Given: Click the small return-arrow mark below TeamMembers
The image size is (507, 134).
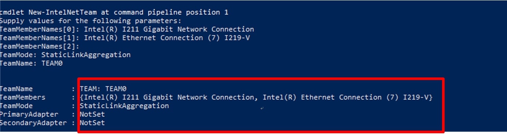Looking at the screenshot, I should tap(262, 108).
